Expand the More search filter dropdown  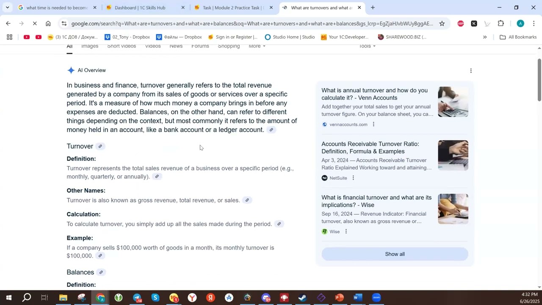257,46
